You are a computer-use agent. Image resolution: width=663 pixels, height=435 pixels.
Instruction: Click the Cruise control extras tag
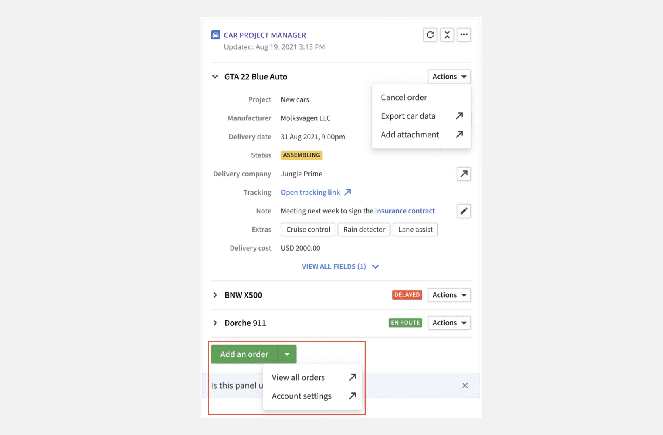[308, 230]
